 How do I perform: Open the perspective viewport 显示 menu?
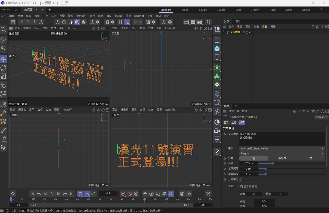[37, 28]
